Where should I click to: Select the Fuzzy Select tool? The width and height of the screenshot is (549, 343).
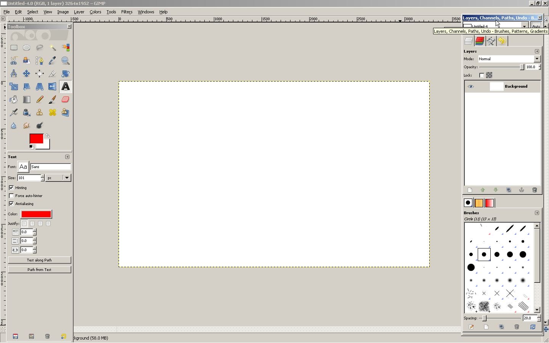pos(52,47)
